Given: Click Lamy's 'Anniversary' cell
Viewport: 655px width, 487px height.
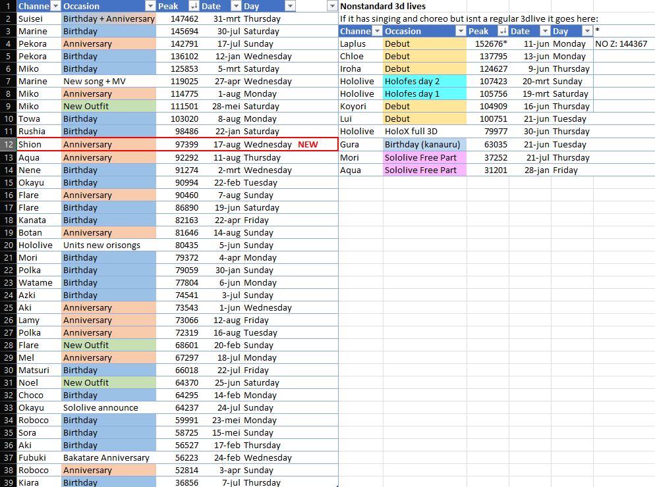Looking at the screenshot, I should 109,320.
